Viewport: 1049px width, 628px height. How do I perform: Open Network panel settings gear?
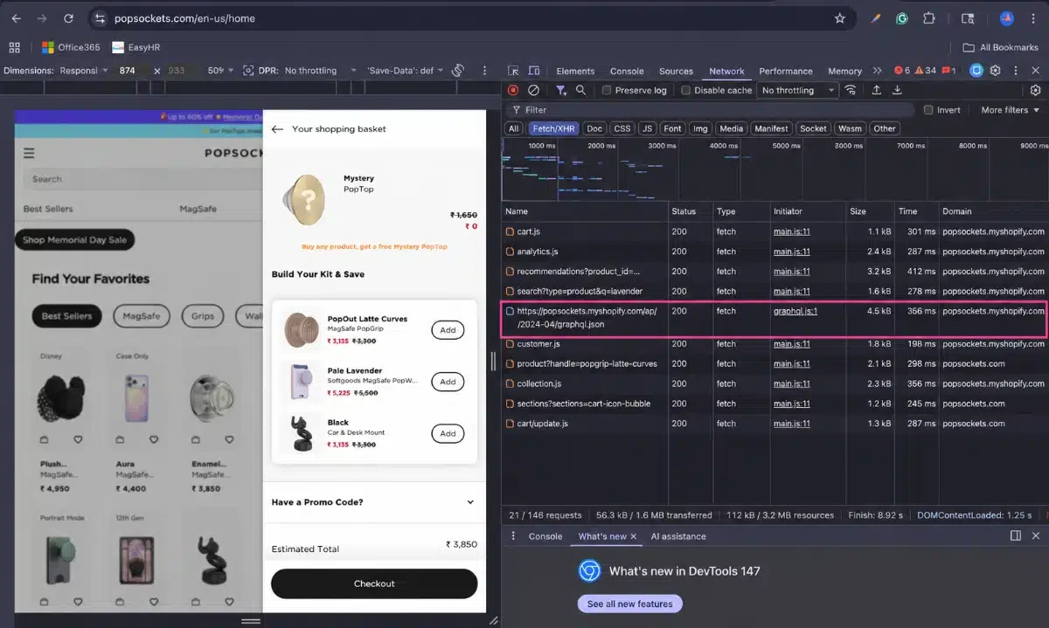coord(1036,90)
